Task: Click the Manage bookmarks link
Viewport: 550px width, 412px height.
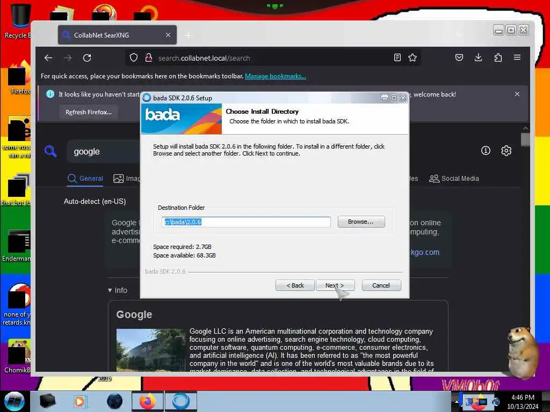Action: click(x=276, y=76)
